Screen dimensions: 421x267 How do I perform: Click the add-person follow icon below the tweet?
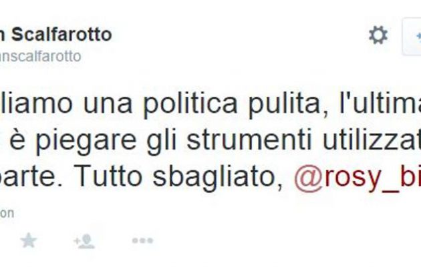coord(84,241)
